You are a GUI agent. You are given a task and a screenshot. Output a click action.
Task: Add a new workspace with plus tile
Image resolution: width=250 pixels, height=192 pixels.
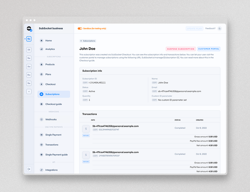(x=29, y=92)
